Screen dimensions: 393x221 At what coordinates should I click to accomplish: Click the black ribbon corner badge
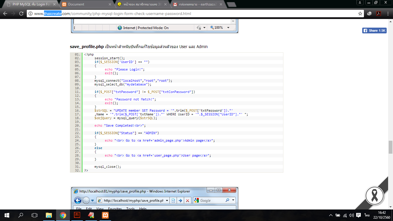pyautogui.click(x=374, y=195)
